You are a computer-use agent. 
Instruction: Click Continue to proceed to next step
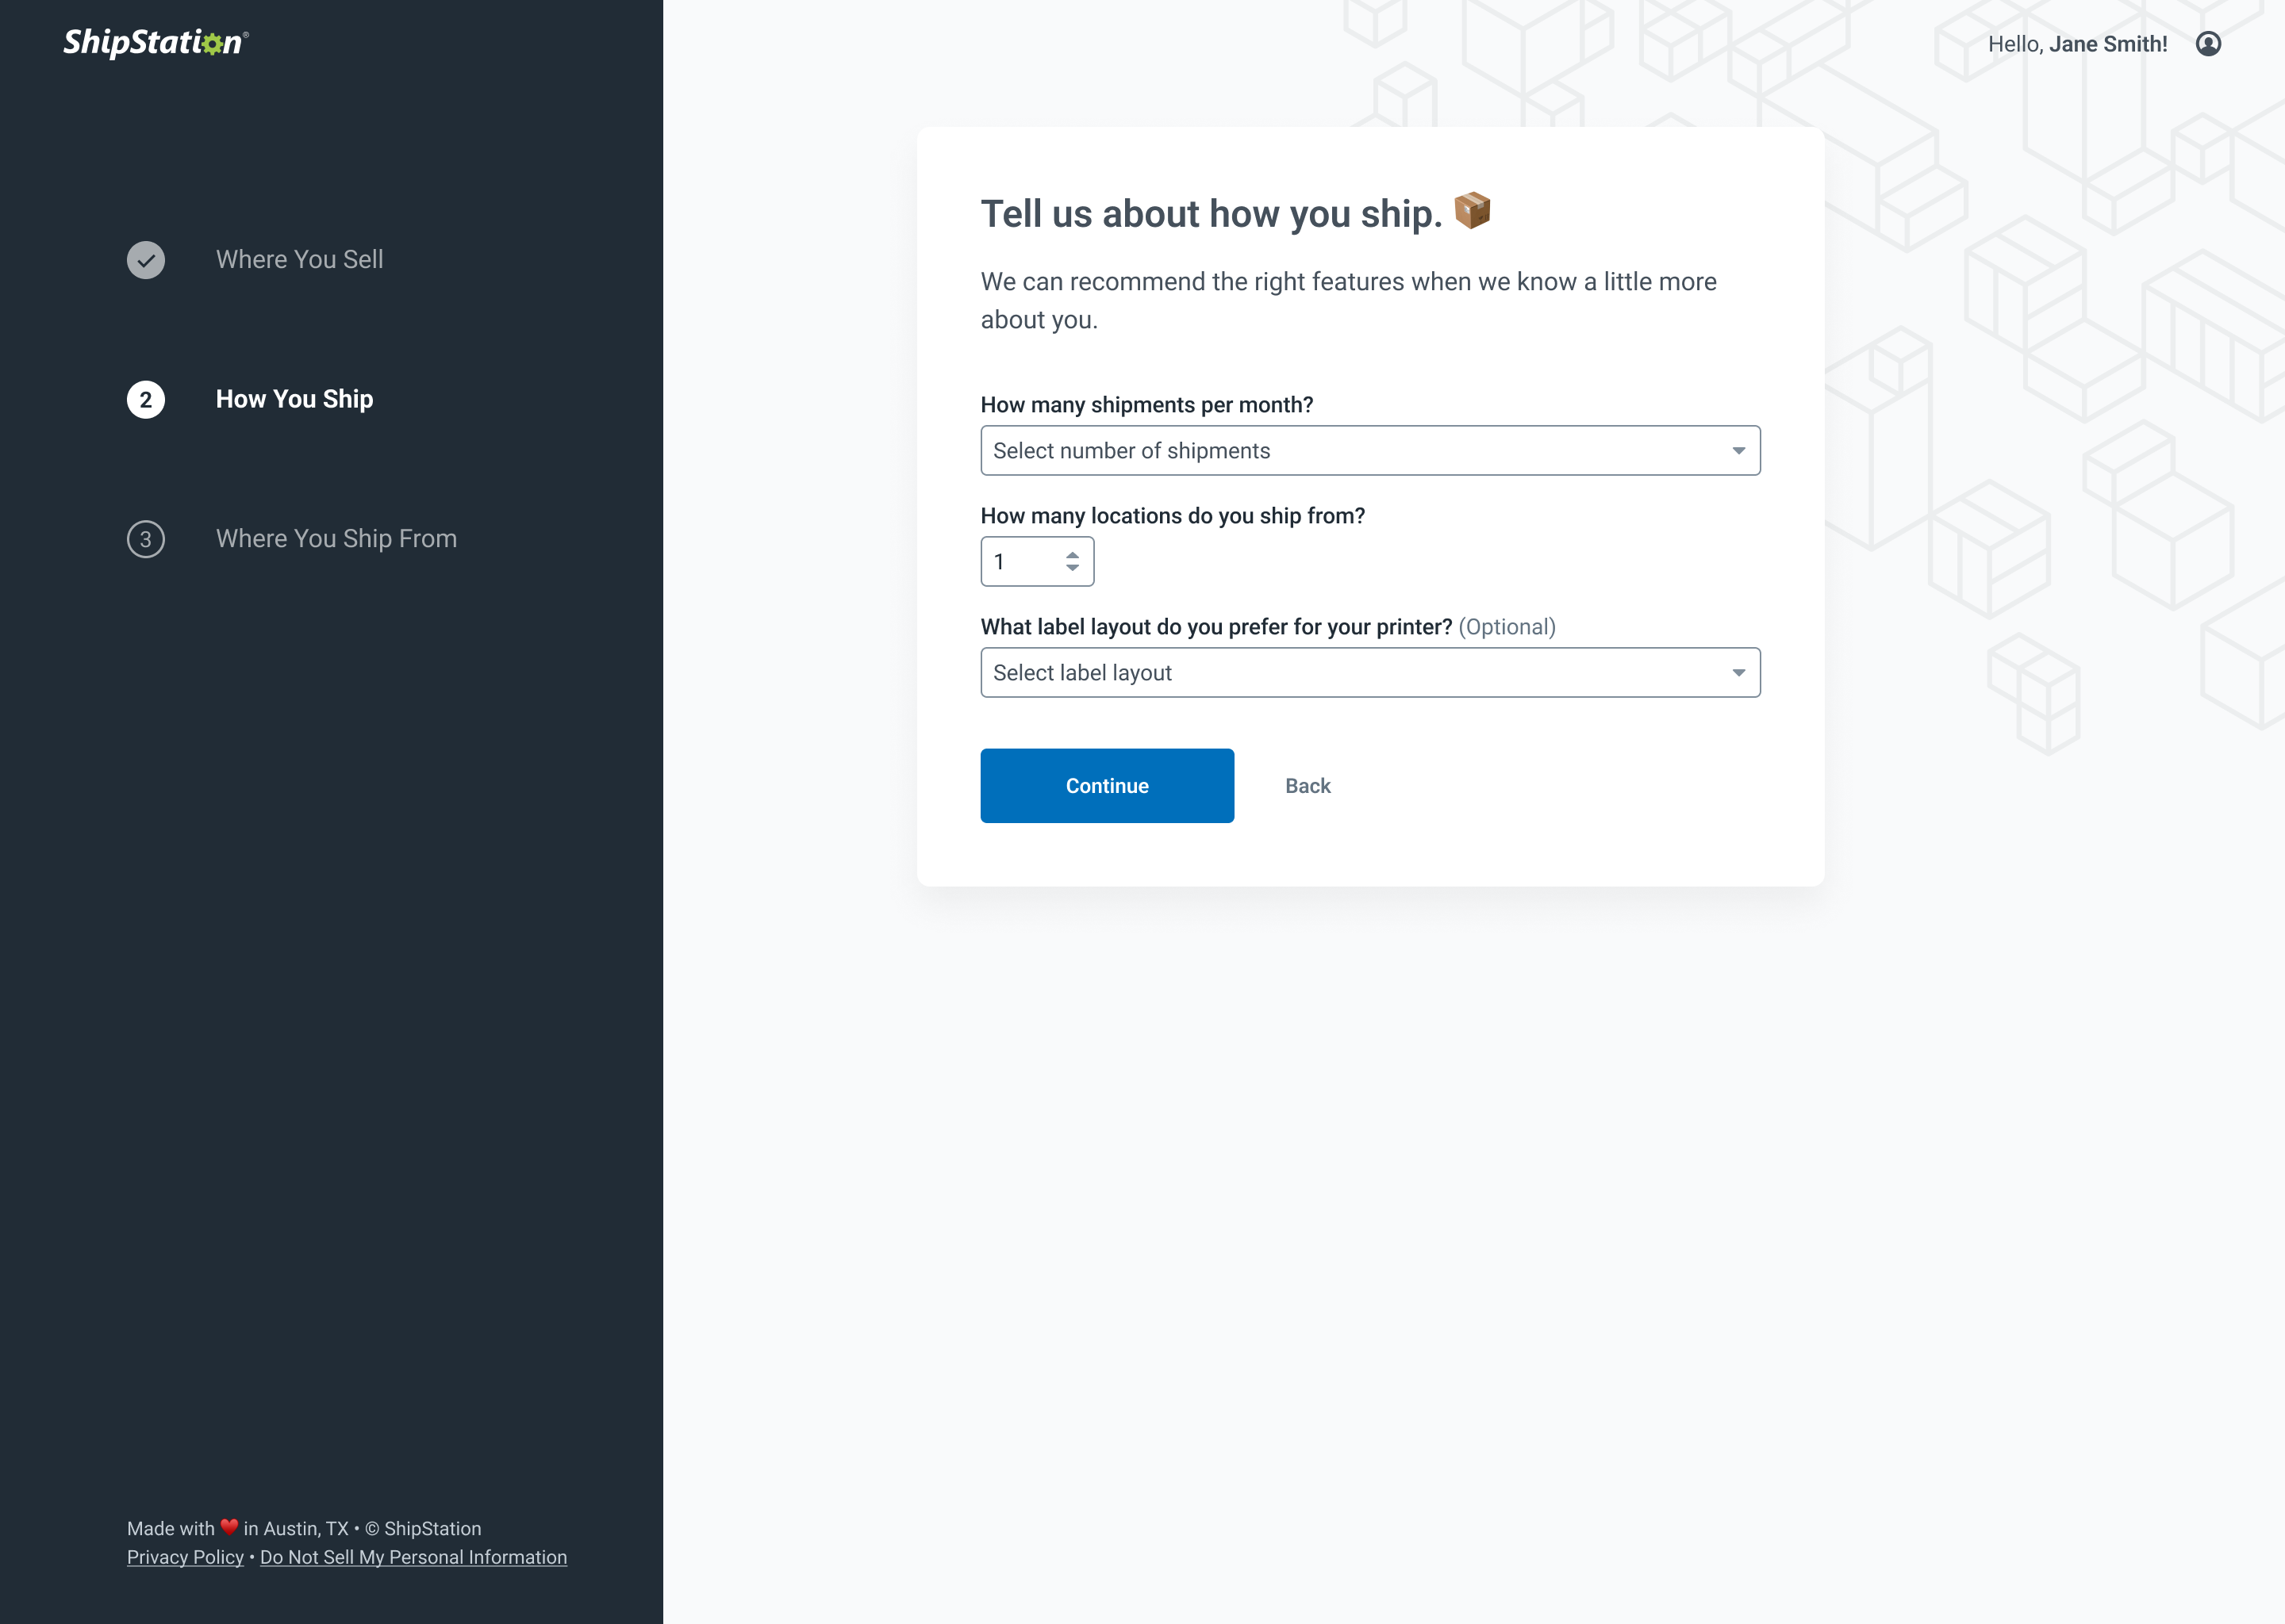[x=1108, y=784]
